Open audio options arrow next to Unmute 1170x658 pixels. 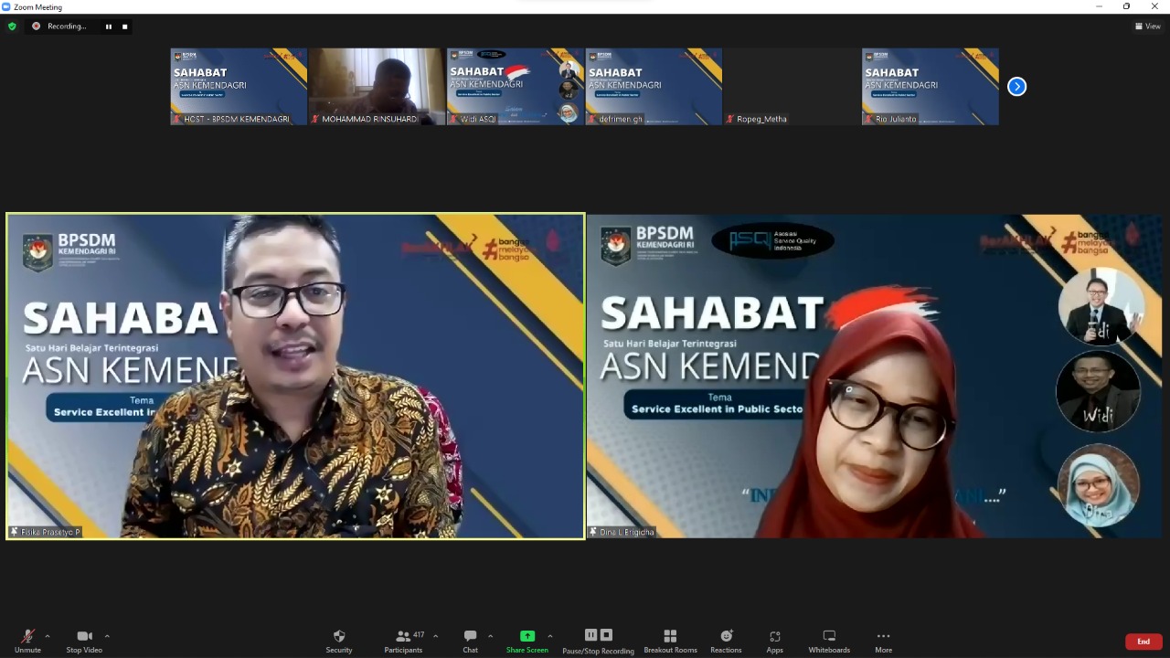coord(48,636)
